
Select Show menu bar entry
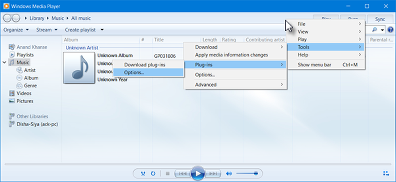[x=325, y=65]
